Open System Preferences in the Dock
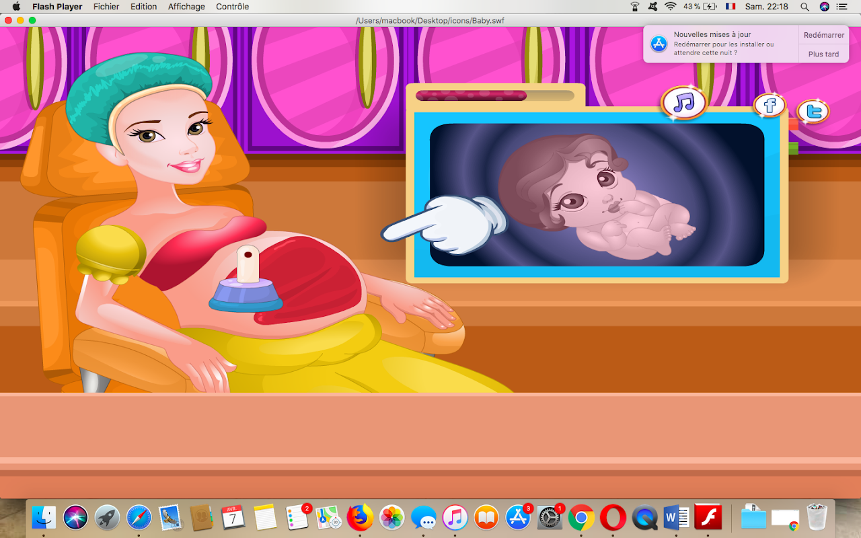This screenshot has height=538, width=861. pos(550,517)
